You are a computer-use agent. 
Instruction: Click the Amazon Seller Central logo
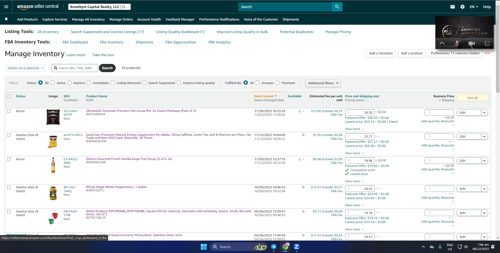pyautogui.click(x=38, y=7)
